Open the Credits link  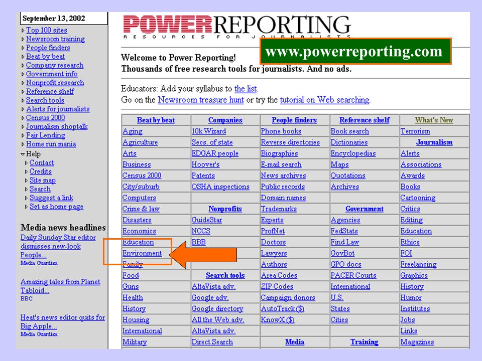point(41,171)
